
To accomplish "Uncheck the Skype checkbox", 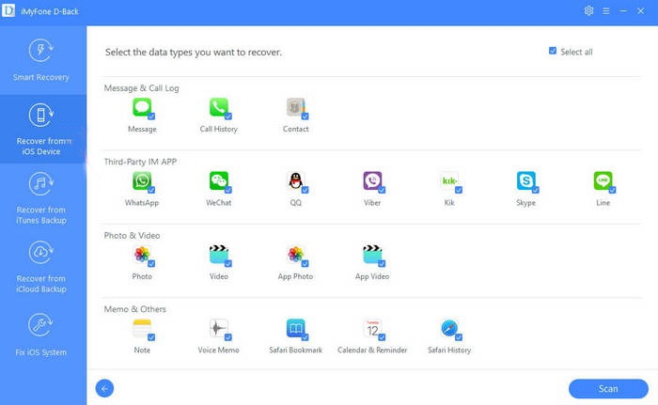I will pos(536,190).
